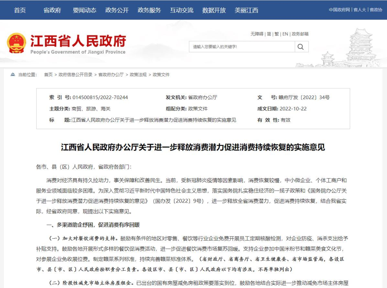The height and width of the screenshot is (288, 387).
Task: Select 首页 in the navigation bar
Action: [20, 10]
